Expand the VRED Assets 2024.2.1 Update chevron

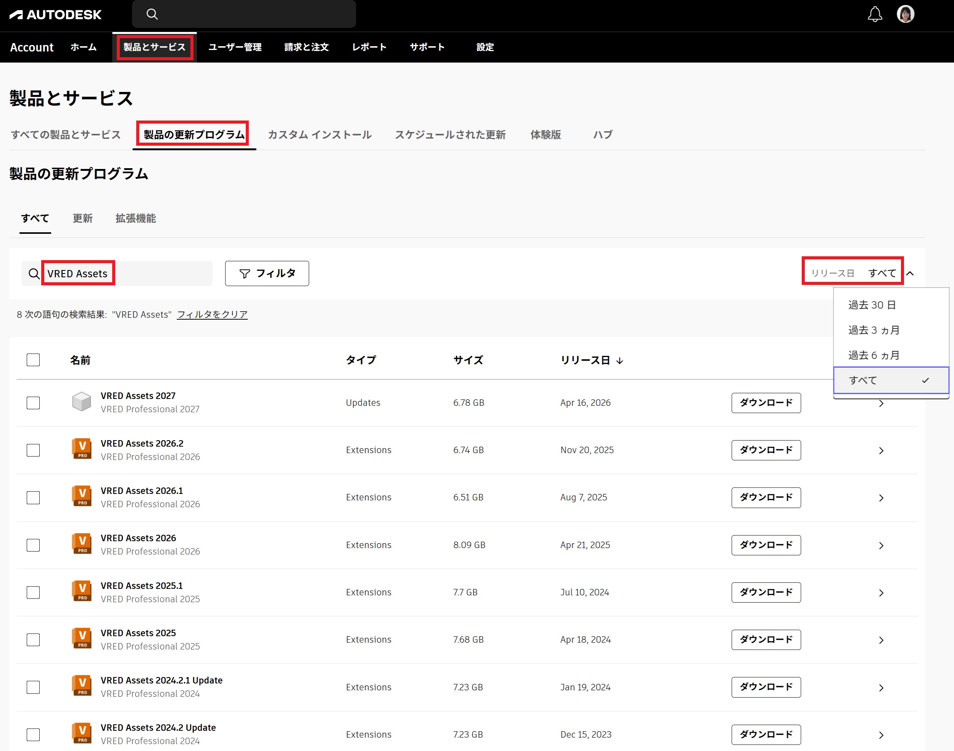tap(881, 688)
